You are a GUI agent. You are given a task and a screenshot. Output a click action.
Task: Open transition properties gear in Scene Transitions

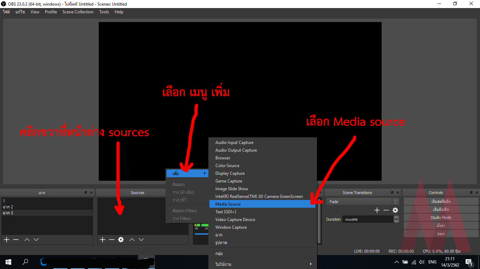coord(395,210)
